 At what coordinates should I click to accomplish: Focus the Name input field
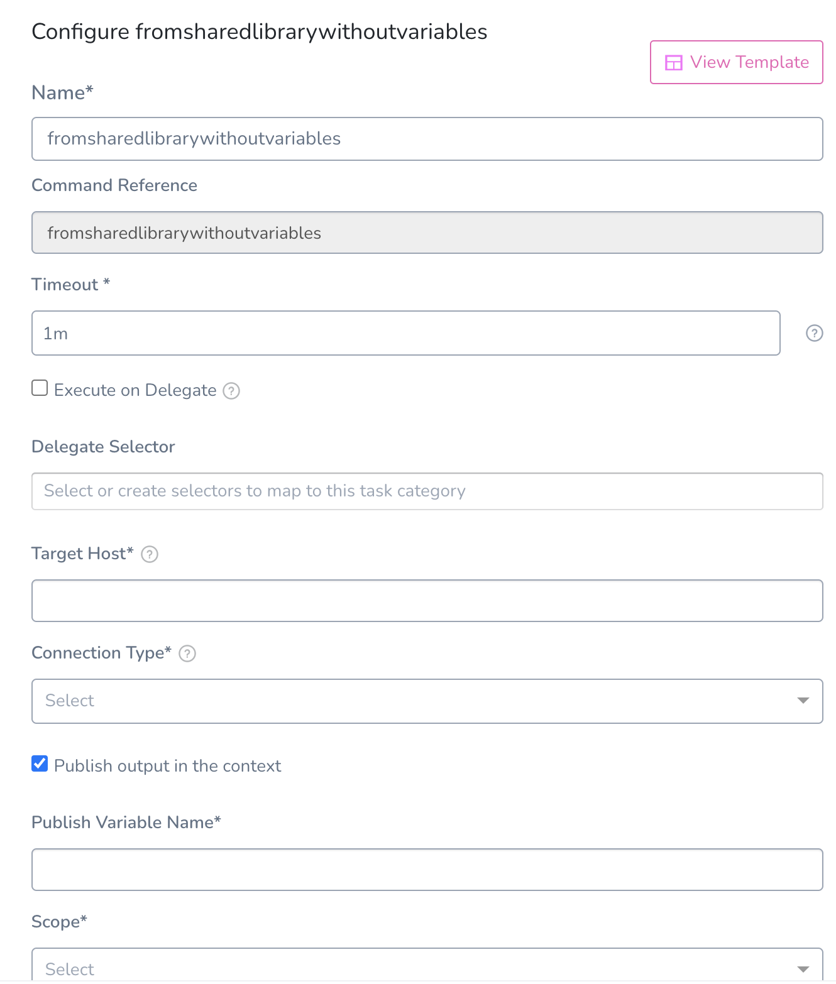(427, 139)
